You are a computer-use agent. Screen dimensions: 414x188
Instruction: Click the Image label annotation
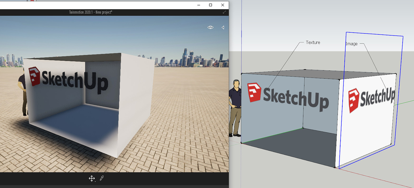[351, 43]
